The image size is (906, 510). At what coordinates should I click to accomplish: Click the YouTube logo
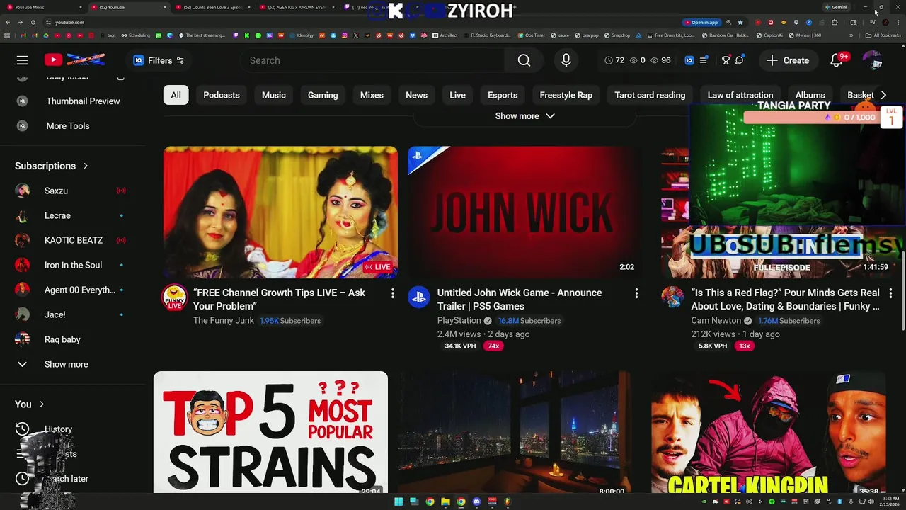point(74,60)
